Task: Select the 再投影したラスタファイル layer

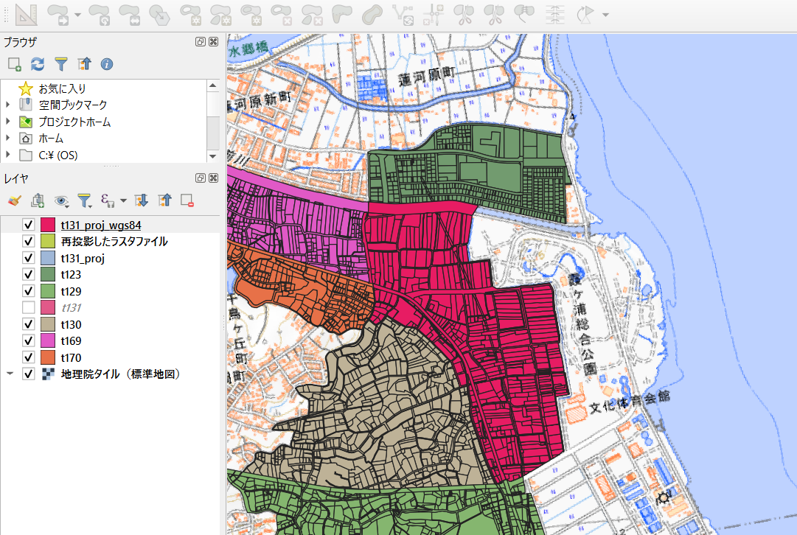Action: [114, 241]
